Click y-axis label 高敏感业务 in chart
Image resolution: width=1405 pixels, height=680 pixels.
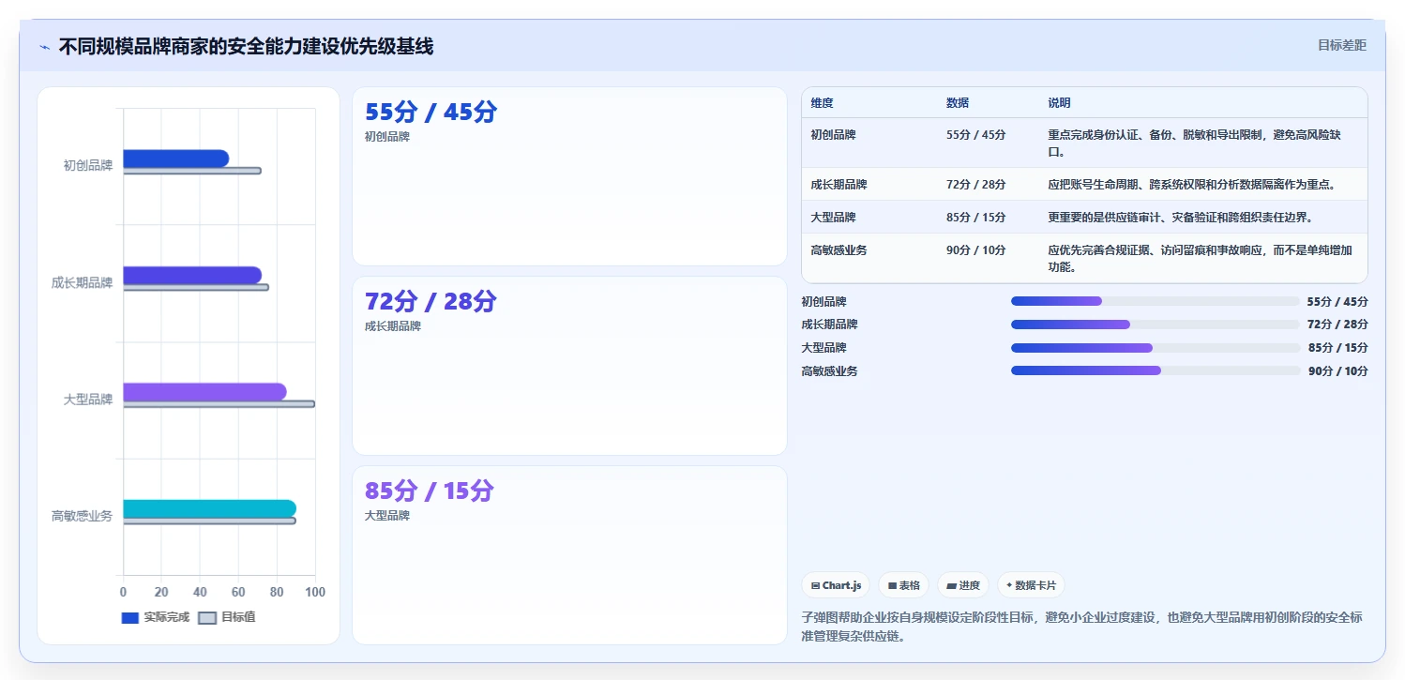click(x=83, y=516)
